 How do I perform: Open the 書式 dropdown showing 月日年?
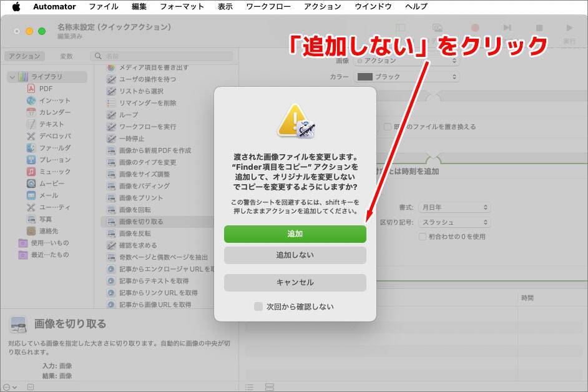tap(454, 207)
